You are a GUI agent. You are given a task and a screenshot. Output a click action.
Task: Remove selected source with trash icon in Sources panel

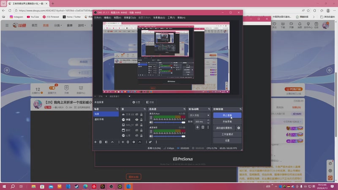(x=128, y=142)
